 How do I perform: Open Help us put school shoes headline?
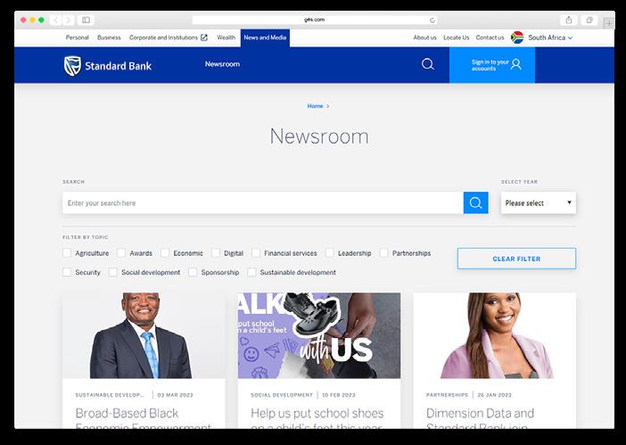pyautogui.click(x=317, y=418)
